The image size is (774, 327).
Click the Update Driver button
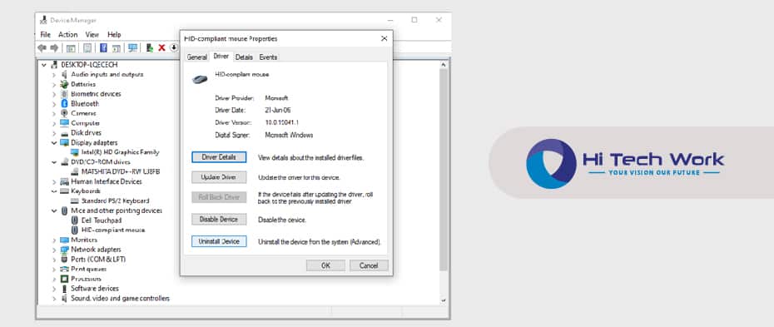(219, 177)
